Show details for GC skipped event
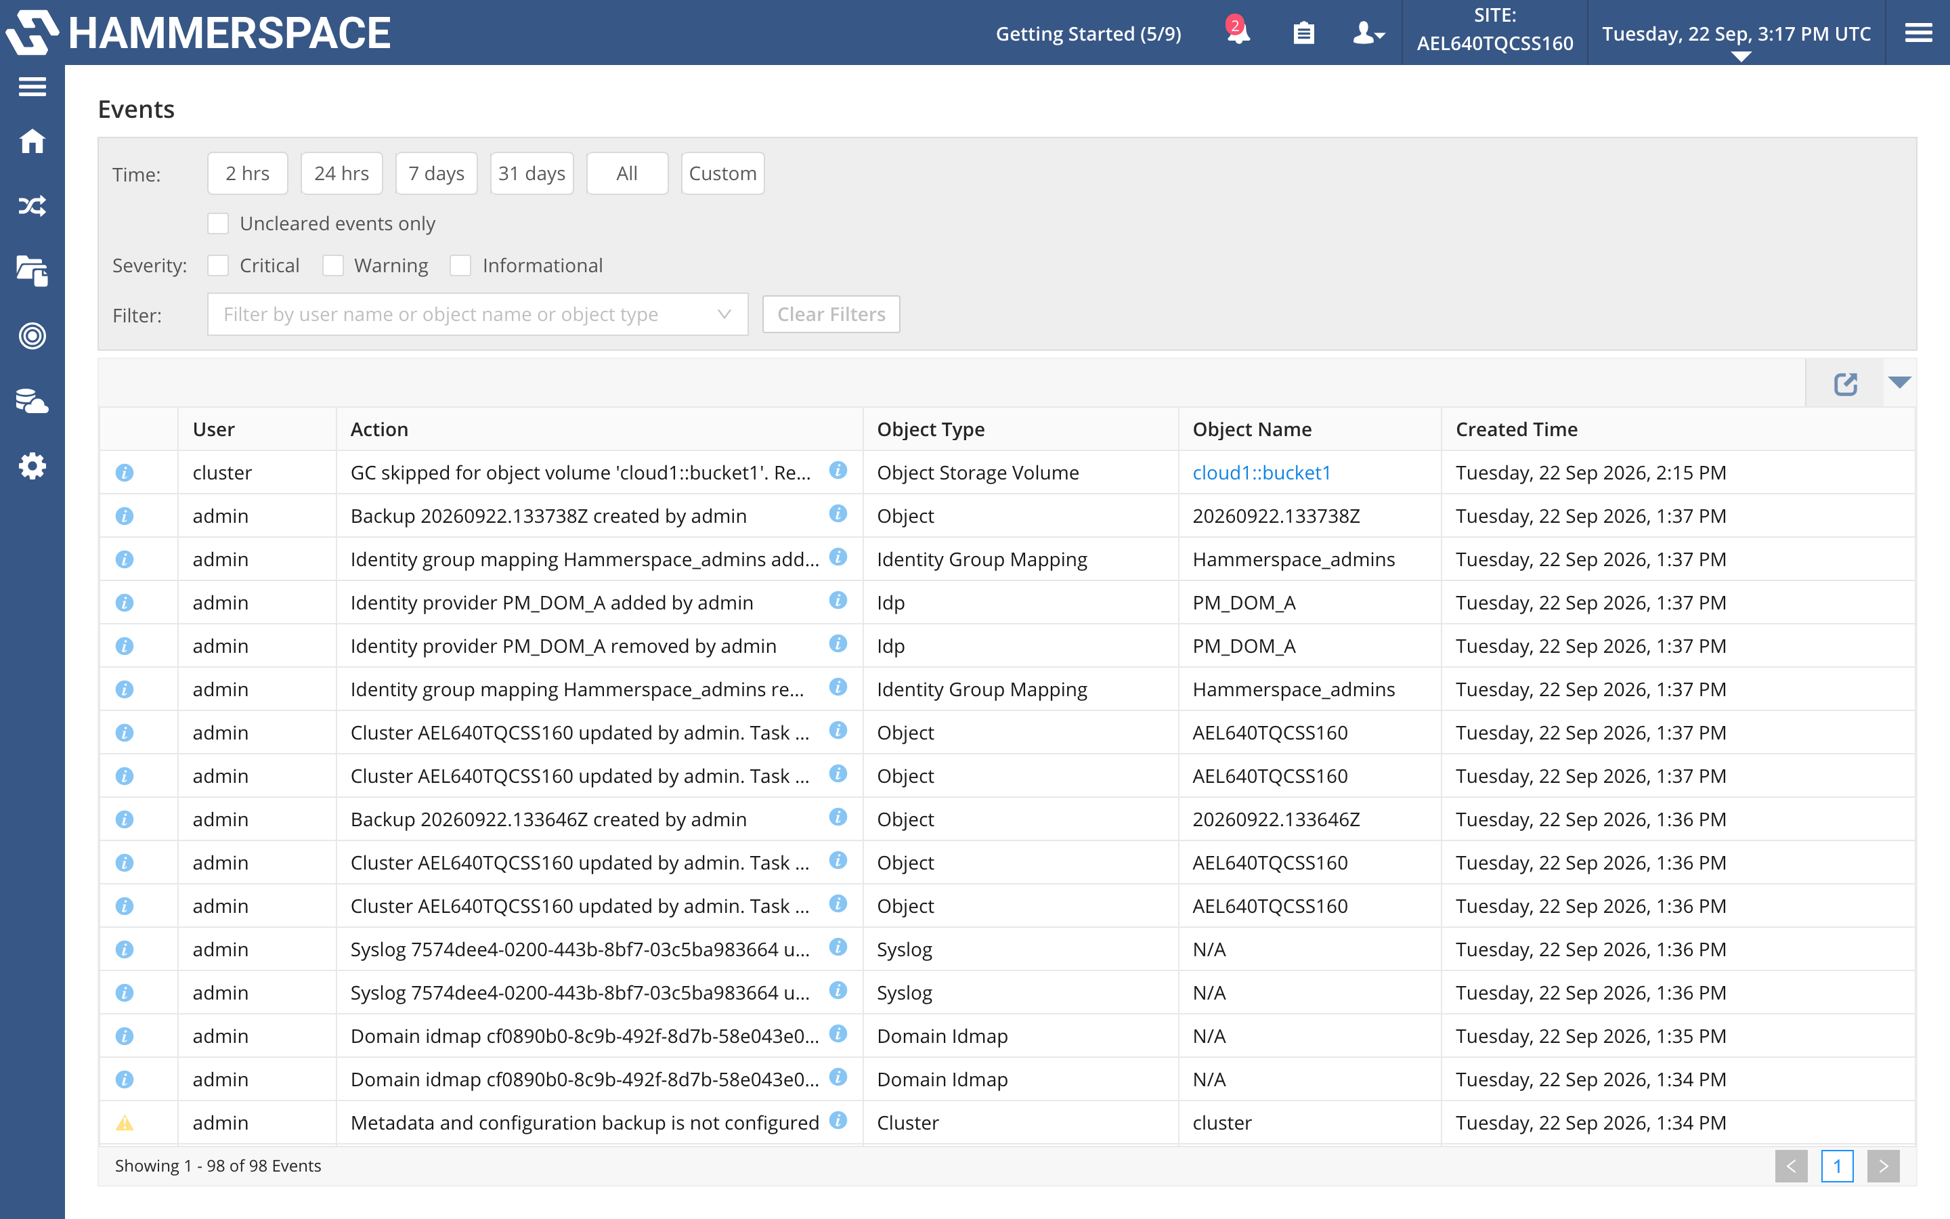Image resolution: width=1950 pixels, height=1219 pixels. point(838,470)
